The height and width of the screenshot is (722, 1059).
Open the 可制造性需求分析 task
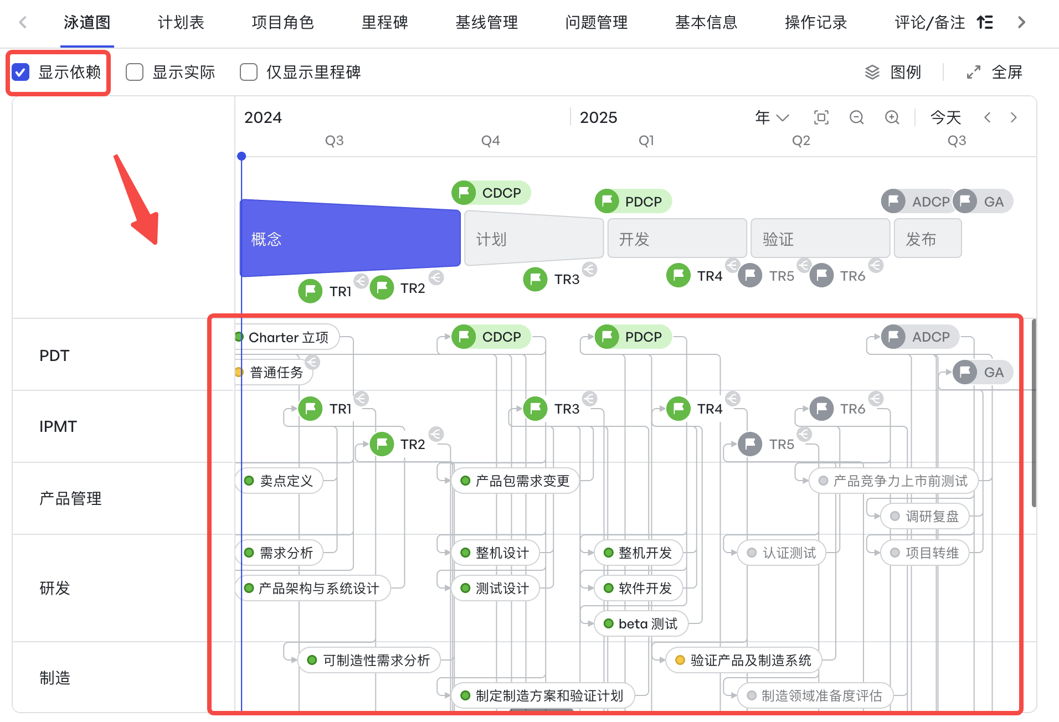(x=369, y=660)
